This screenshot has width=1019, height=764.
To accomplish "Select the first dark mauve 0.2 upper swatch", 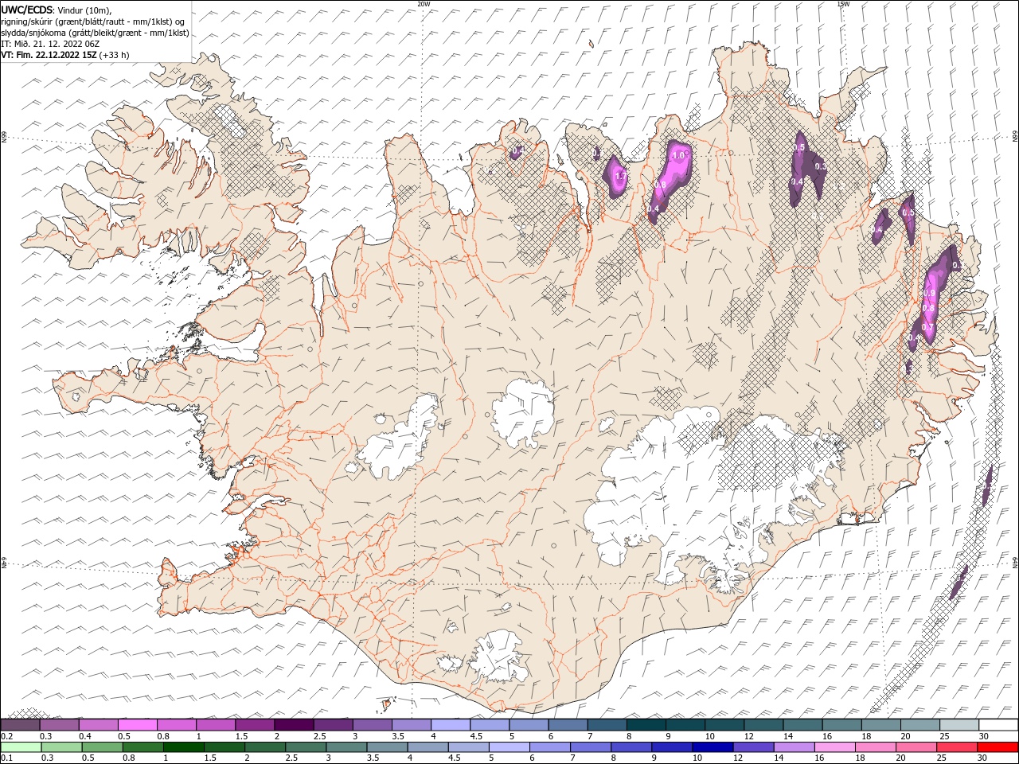I will pos(20,725).
